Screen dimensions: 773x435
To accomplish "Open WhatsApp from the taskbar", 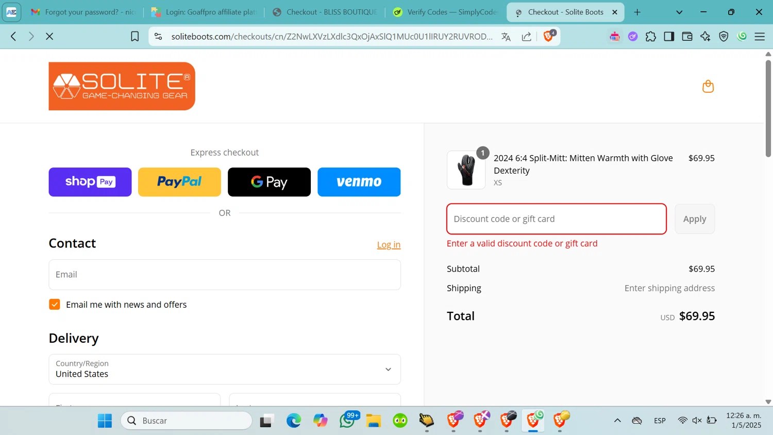I will pyautogui.click(x=348, y=421).
